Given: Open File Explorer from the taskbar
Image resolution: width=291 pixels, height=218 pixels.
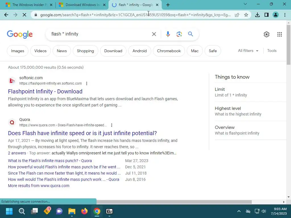Looking at the screenshot, I should [72, 211].
